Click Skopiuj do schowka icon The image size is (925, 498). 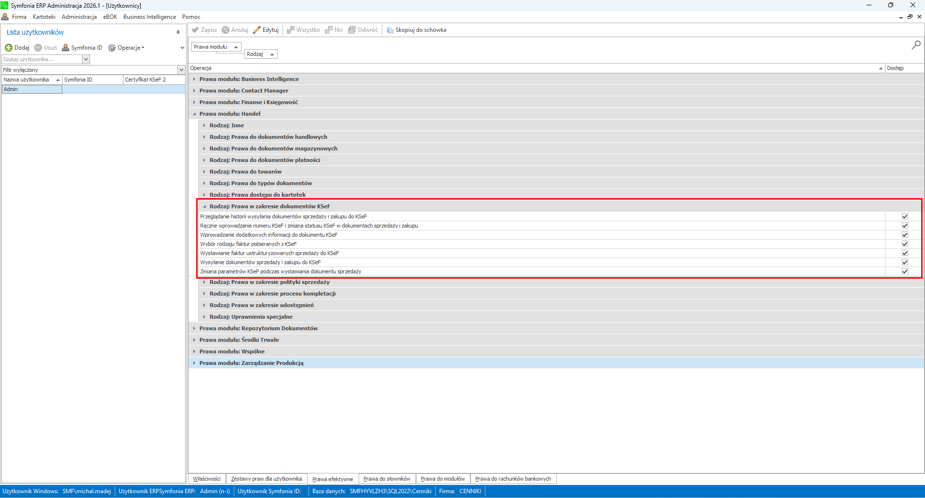coord(390,30)
